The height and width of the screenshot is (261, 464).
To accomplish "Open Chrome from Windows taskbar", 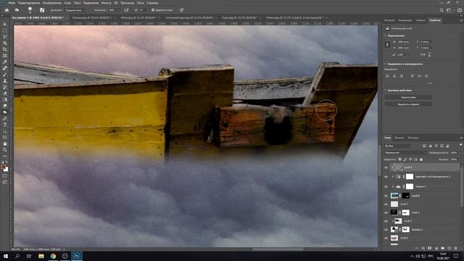I will 53,256.
